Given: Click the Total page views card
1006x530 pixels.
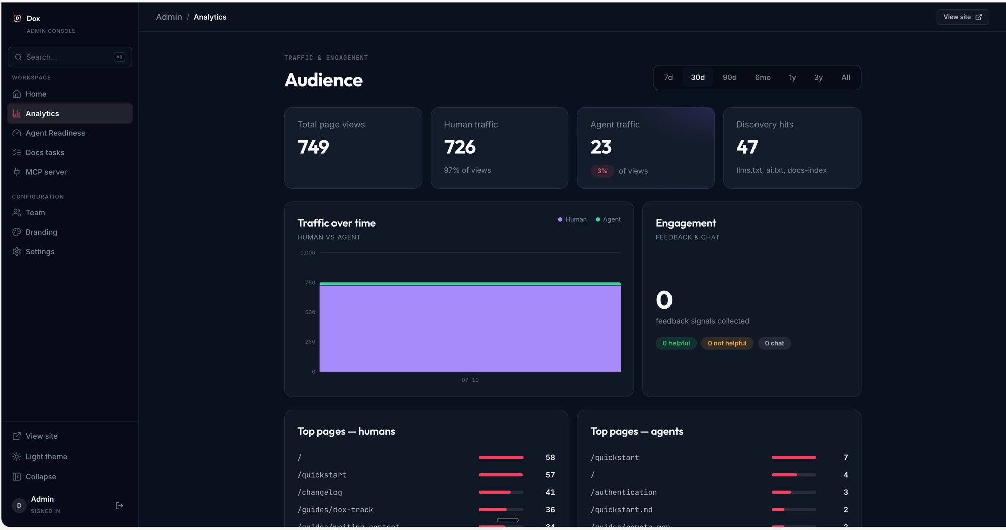Looking at the screenshot, I should click(x=353, y=148).
